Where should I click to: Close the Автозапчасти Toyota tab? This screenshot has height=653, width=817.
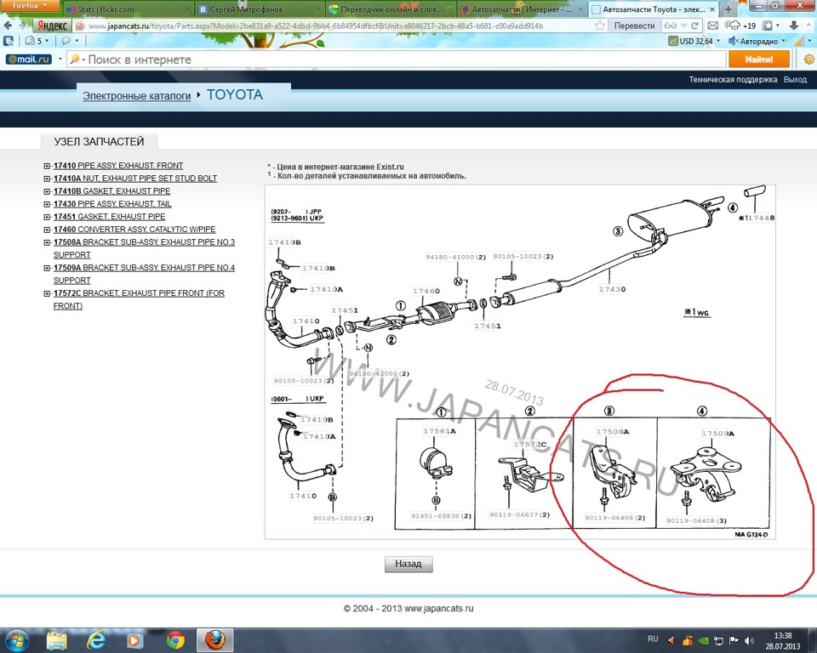[x=712, y=9]
